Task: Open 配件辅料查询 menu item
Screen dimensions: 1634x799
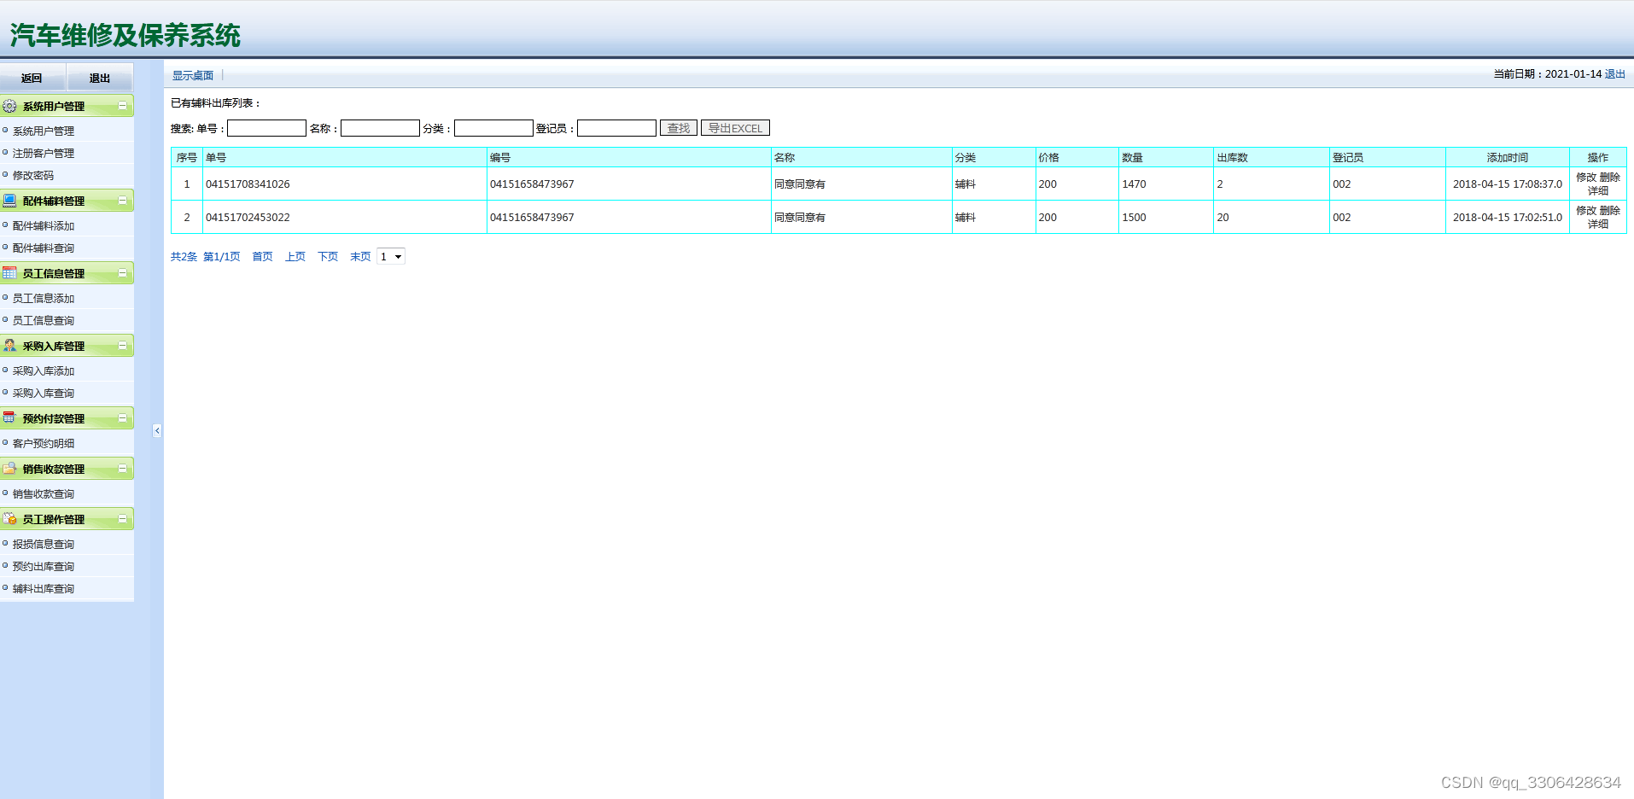Action: tap(44, 248)
